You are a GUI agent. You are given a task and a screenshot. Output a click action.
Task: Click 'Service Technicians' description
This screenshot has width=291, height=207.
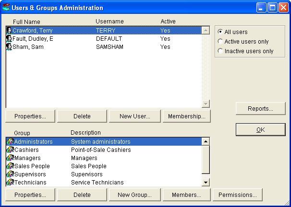(97, 182)
